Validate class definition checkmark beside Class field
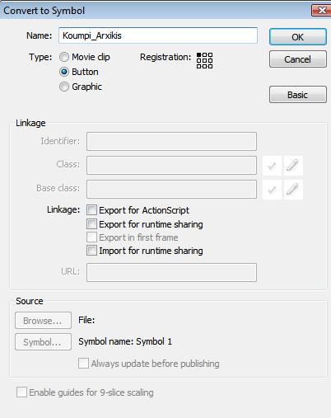This screenshot has width=331, height=418. tap(272, 166)
